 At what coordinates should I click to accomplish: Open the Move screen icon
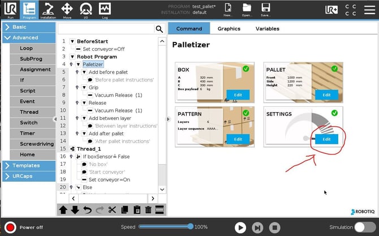[x=67, y=9]
